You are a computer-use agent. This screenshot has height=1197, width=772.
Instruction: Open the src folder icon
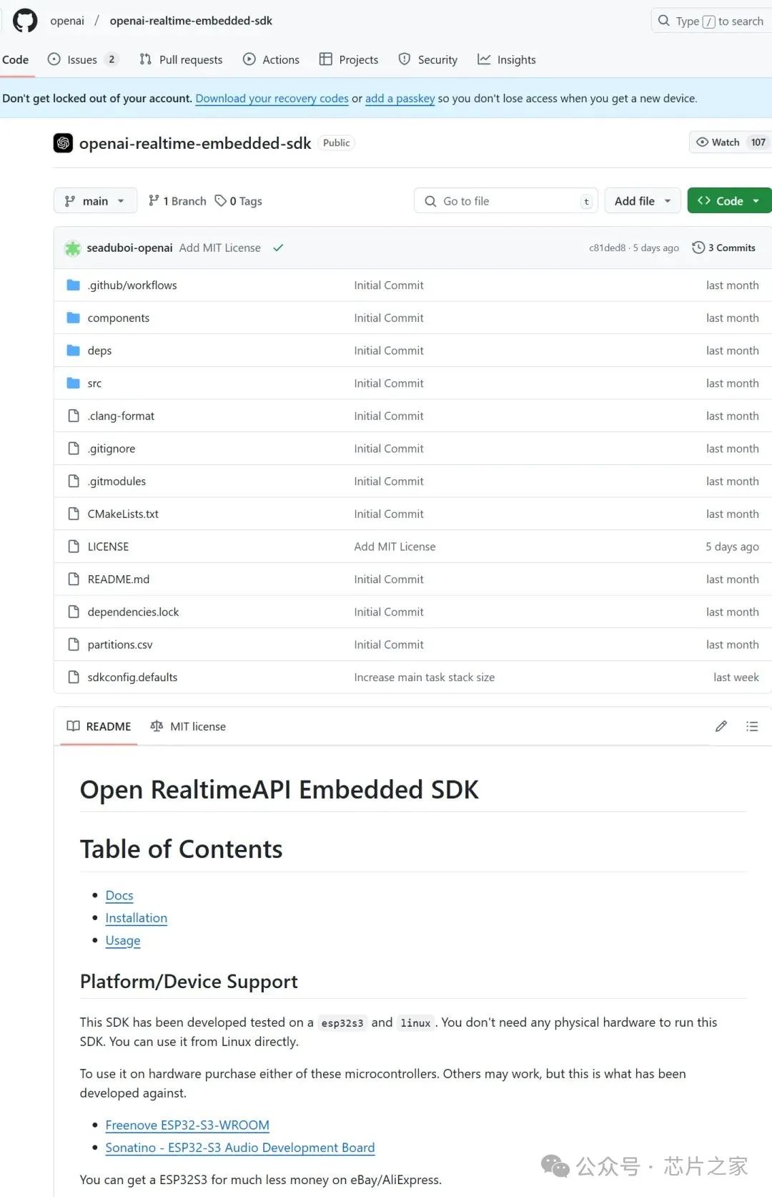point(73,383)
